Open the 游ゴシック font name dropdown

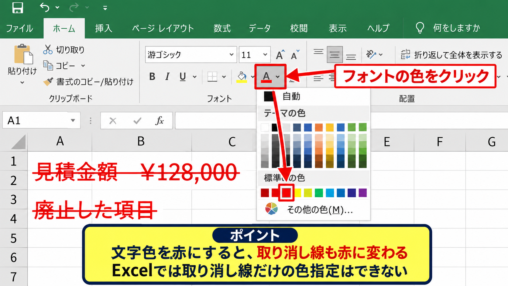231,54
